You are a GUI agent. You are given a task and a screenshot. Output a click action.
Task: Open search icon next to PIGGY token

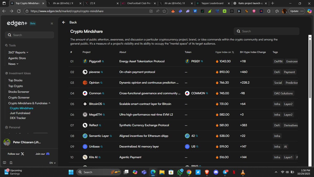(x=202, y=61)
